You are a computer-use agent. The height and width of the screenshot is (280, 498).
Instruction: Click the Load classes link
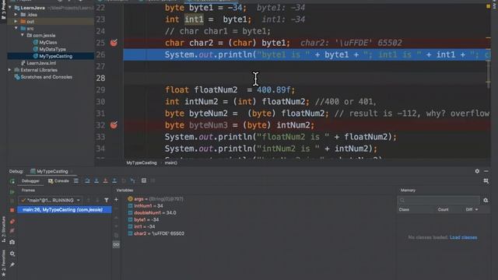tap(463, 237)
